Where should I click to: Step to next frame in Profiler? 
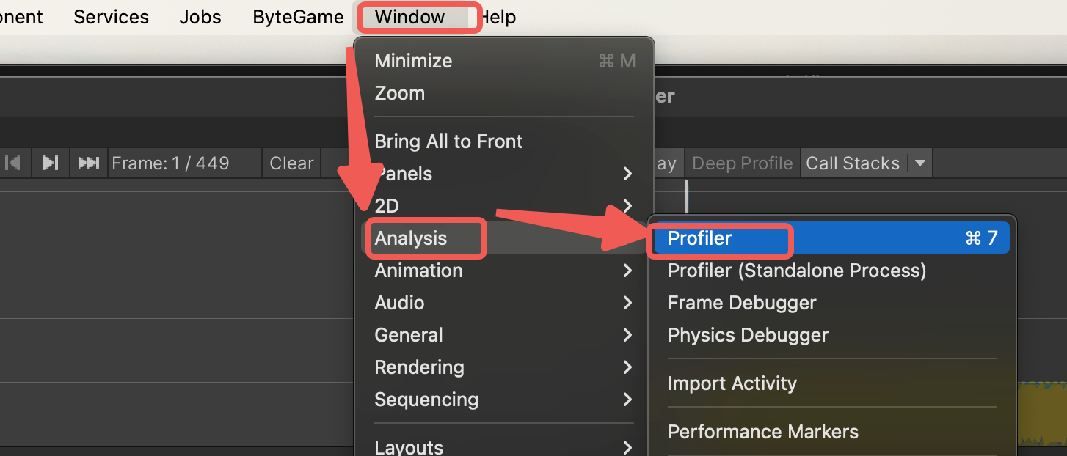click(x=50, y=163)
